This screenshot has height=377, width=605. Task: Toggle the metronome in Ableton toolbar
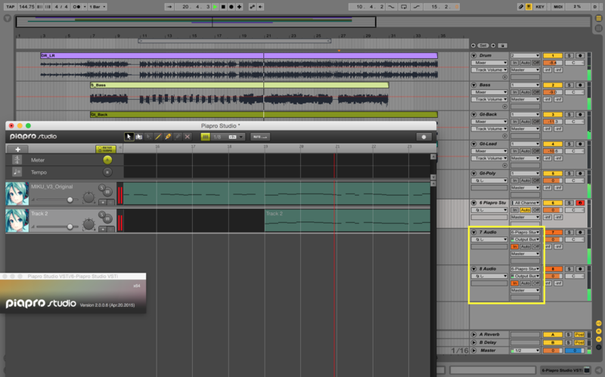tap(76, 7)
